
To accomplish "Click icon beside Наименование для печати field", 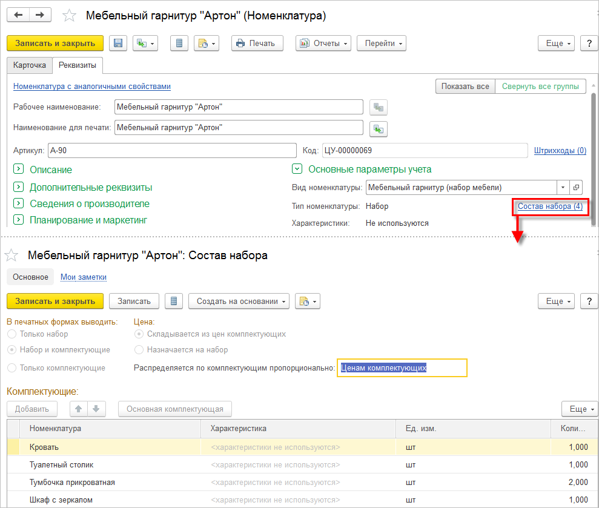I will 379,128.
